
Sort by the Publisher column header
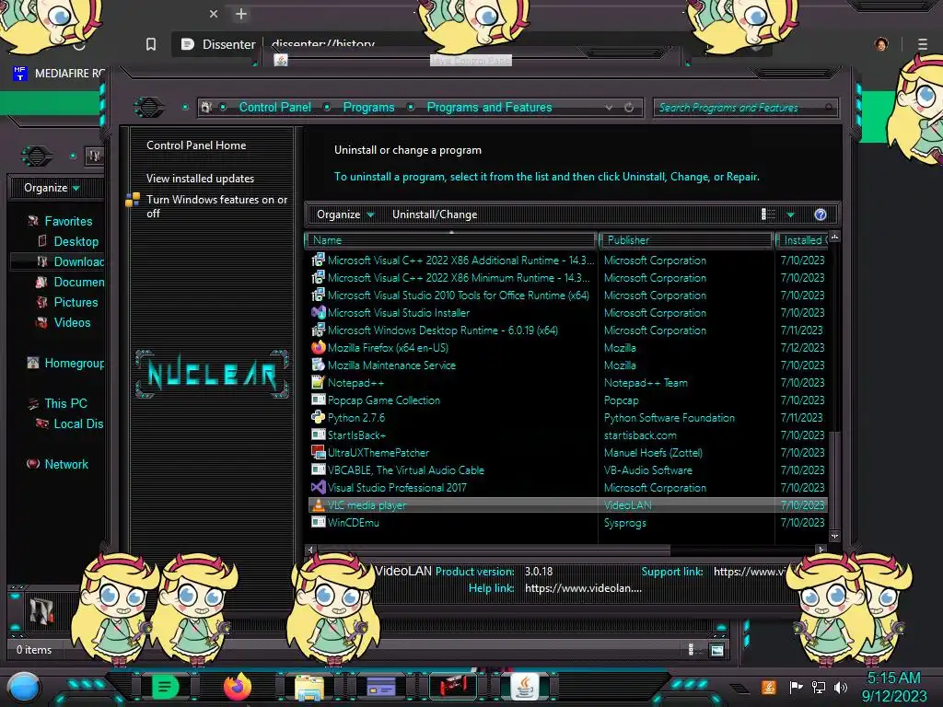(685, 240)
